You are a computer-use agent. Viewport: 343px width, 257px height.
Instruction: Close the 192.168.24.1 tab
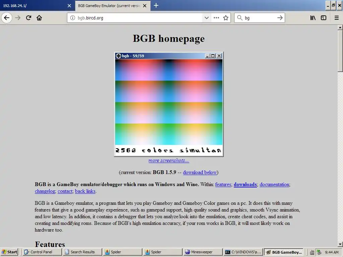click(69, 6)
